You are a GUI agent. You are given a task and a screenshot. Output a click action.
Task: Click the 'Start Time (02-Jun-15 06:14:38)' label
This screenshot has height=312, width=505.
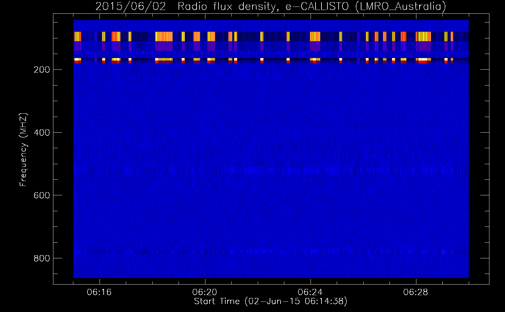pyautogui.click(x=271, y=301)
